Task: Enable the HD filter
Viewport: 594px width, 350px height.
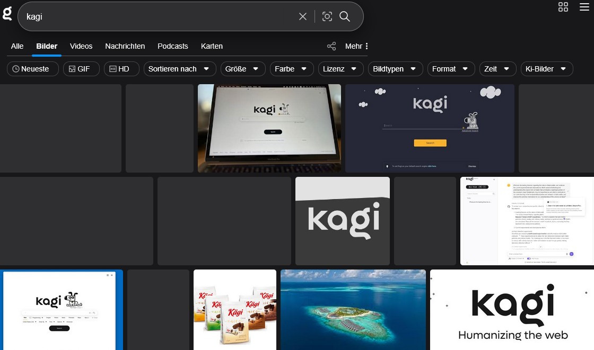Action: (121, 69)
